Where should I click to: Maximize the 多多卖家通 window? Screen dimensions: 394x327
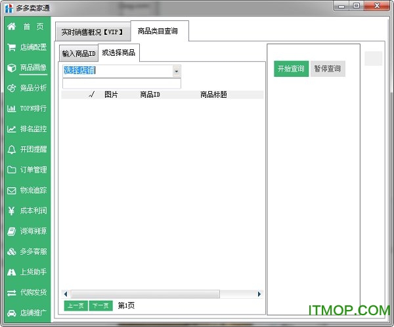tap(357, 6)
